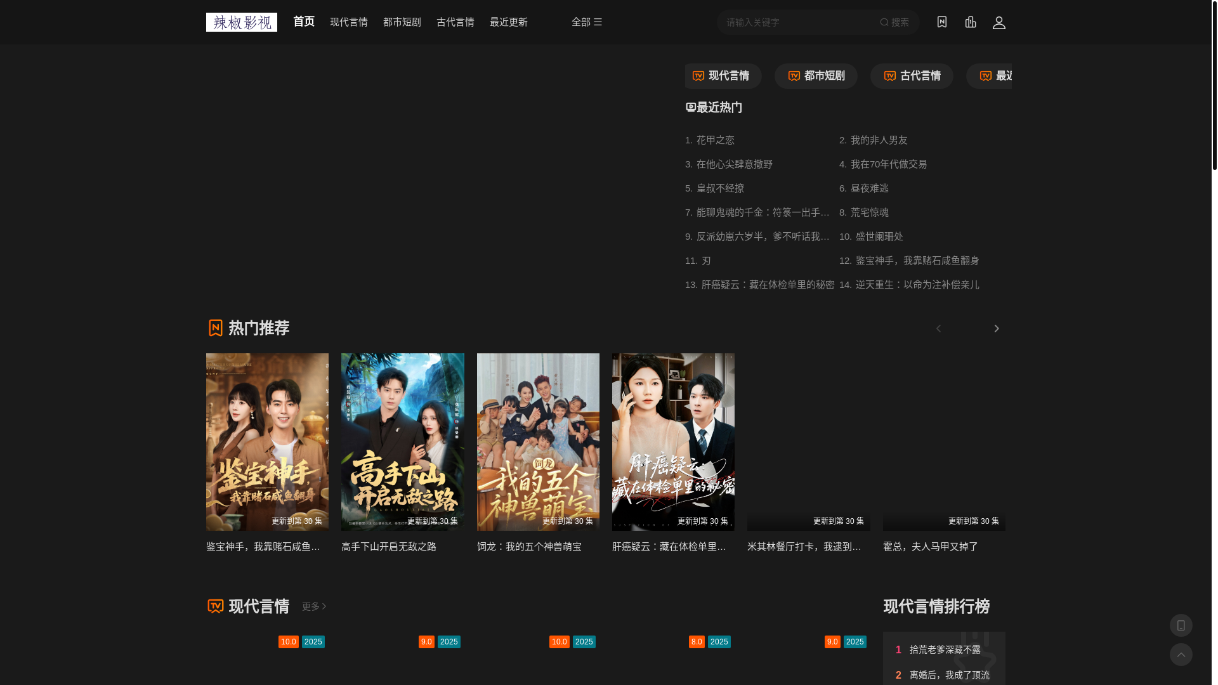Click the keyword search input field
Screen dimensions: 1218x685
(796, 22)
